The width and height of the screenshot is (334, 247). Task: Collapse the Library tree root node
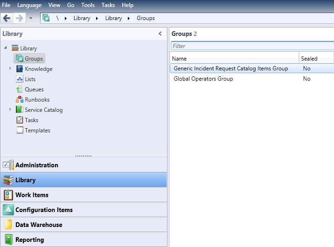(x=6, y=48)
